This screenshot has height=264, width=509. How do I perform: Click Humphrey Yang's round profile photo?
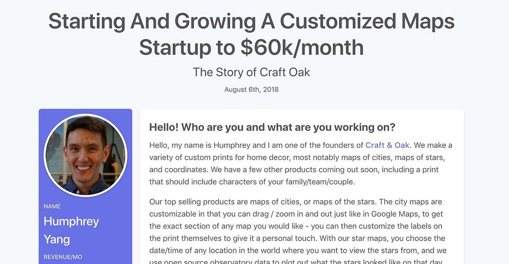coord(86,155)
